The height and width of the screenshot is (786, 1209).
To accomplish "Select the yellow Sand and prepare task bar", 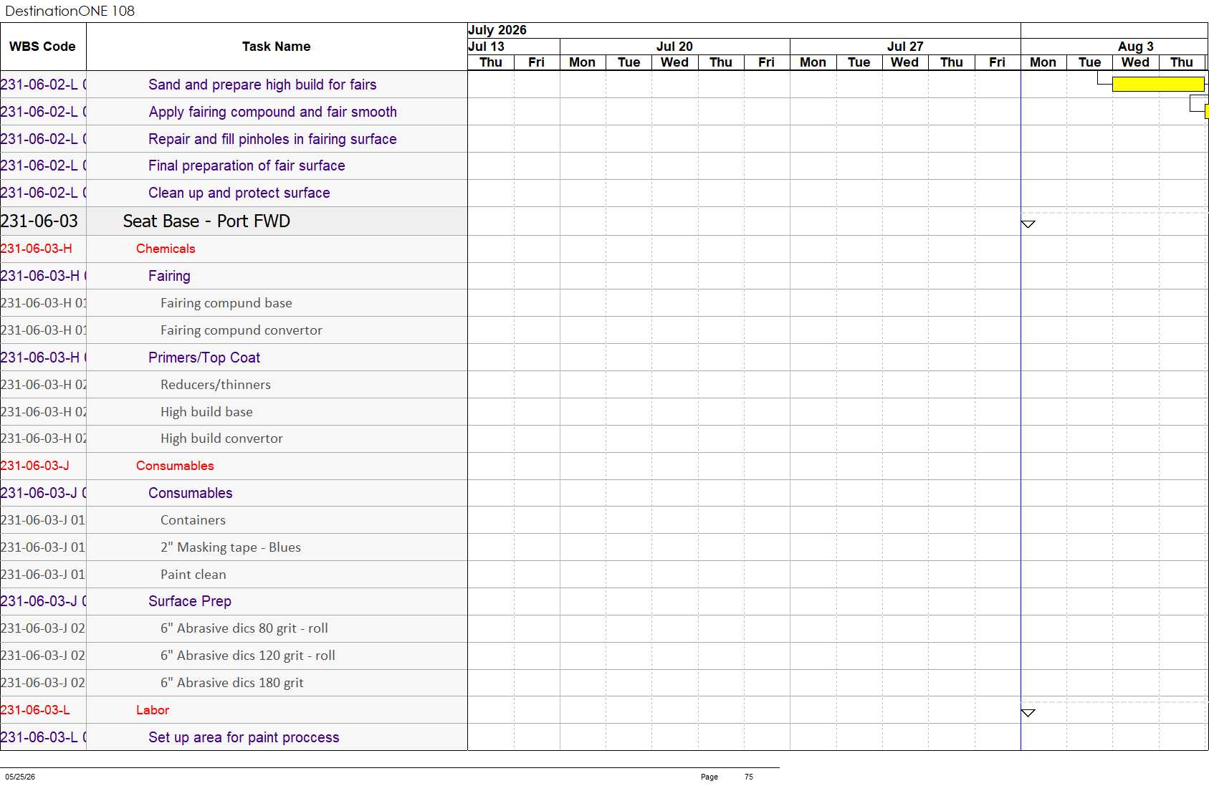I will pos(1158,85).
